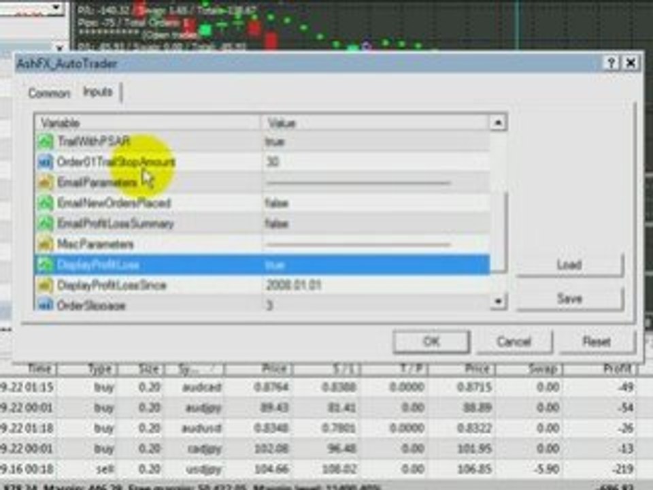Switch to the Common tab
The image size is (653, 490).
pos(49,93)
